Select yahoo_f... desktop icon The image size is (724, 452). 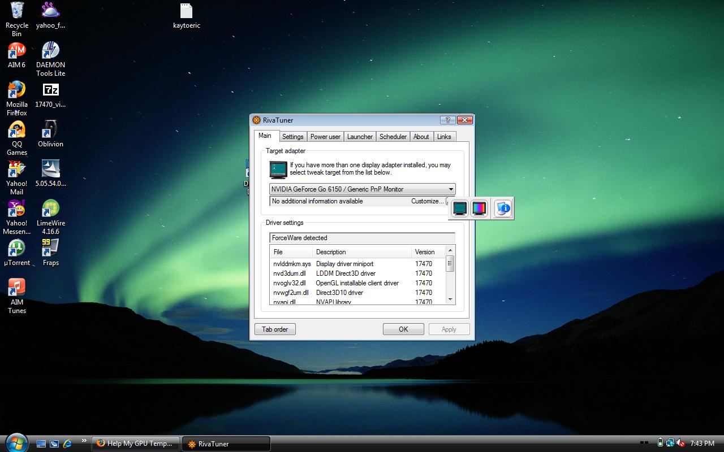51,15
